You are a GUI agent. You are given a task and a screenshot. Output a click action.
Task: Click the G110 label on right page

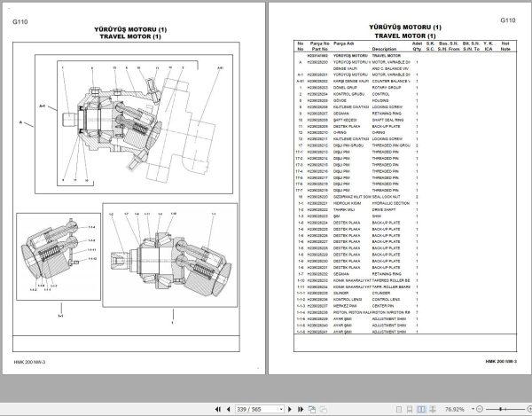pyautogui.click(x=508, y=20)
